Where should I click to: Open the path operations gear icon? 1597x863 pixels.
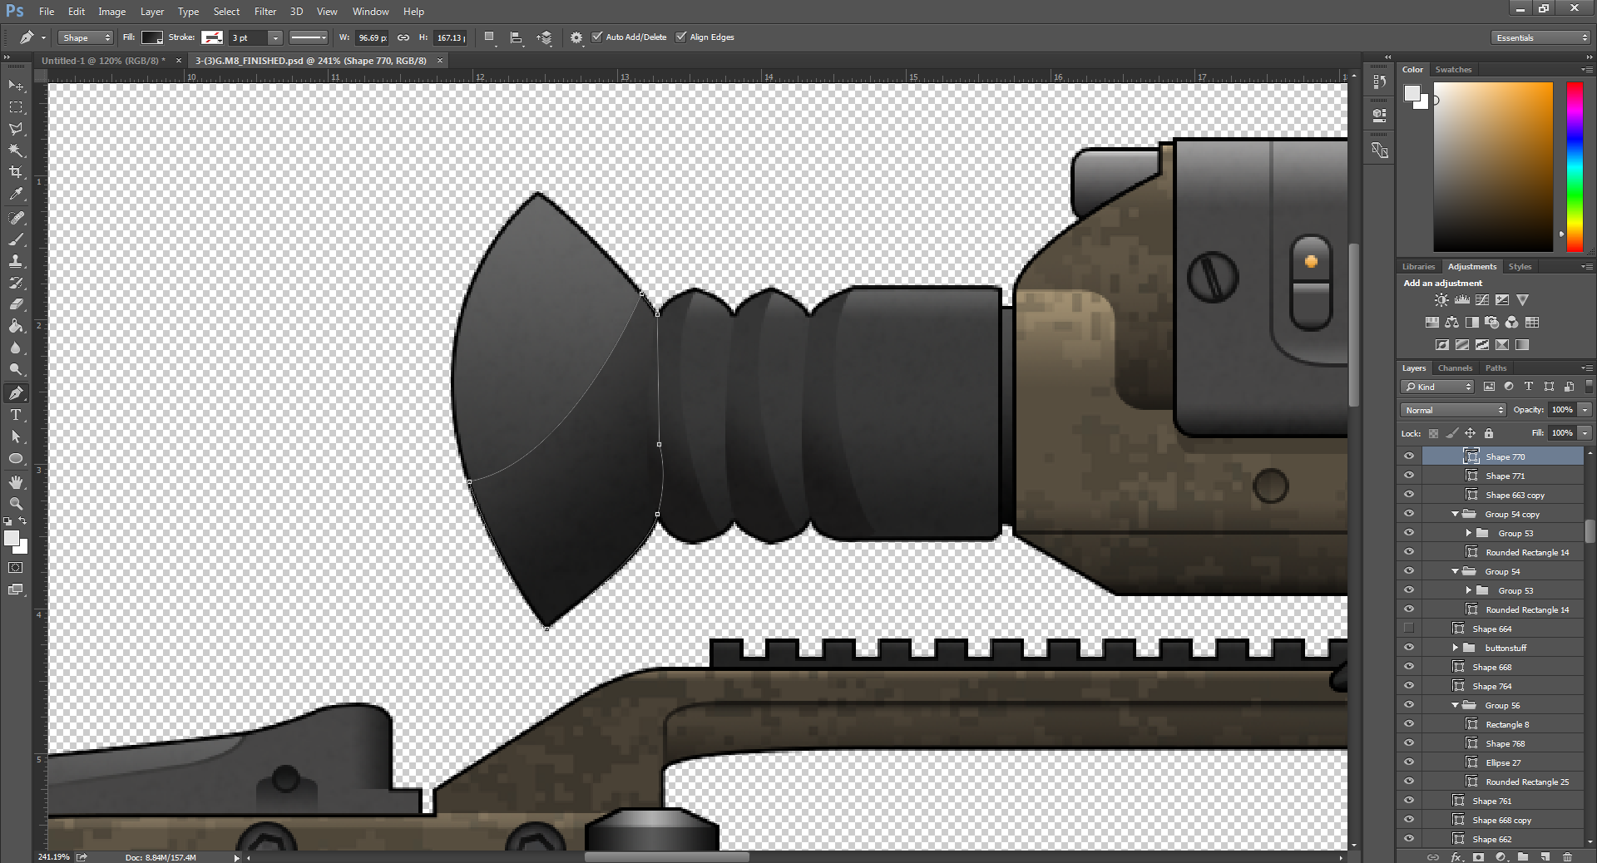coord(576,37)
